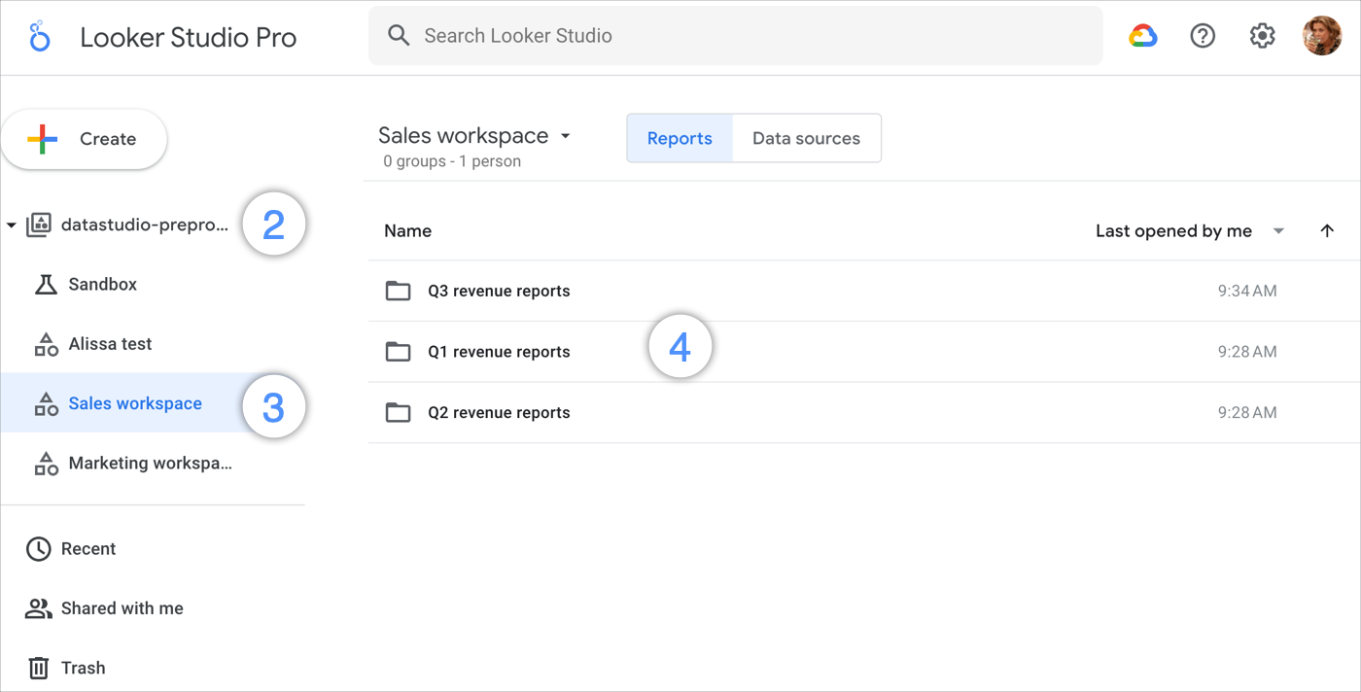Screen dimensions: 1361x692
Task: Reverse sort order with the arrow icon
Action: pos(1328,230)
